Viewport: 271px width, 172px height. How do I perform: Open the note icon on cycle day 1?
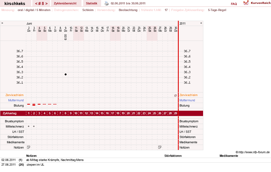pos(29,147)
